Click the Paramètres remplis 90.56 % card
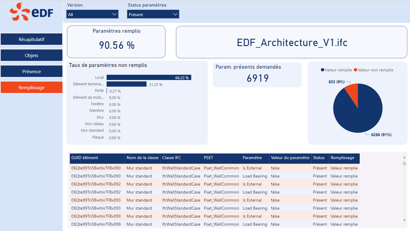This screenshot has height=231, width=410. tap(116, 42)
